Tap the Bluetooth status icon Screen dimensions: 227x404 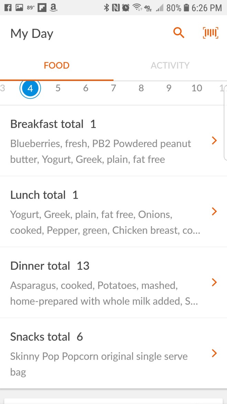click(x=107, y=8)
